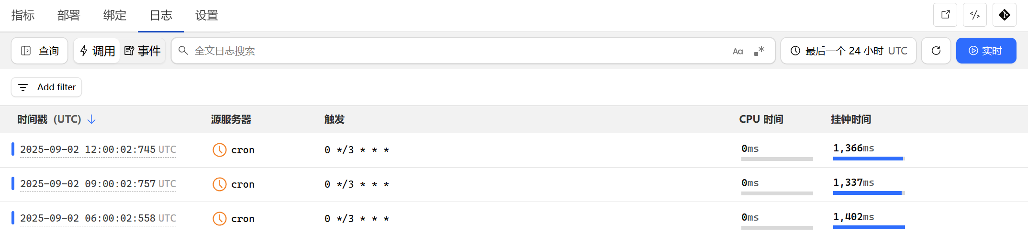Go to the 指标 tab
Screen dimensions: 1028x234
click(23, 15)
